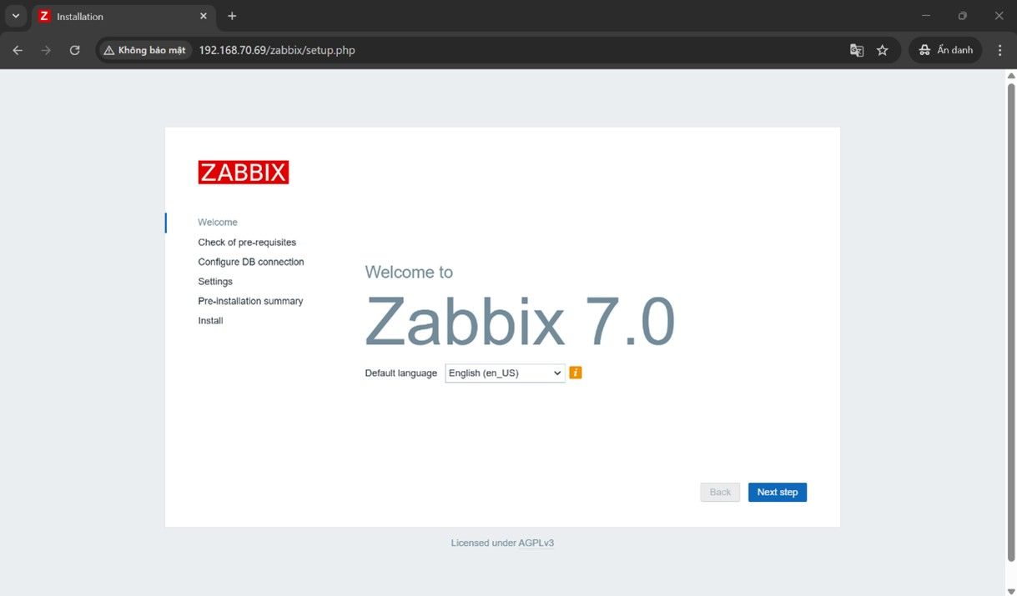Expand the tab search chevron
This screenshot has height=596, width=1017.
[x=15, y=16]
